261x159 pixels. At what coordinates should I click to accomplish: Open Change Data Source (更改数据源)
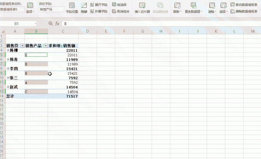point(194,8)
